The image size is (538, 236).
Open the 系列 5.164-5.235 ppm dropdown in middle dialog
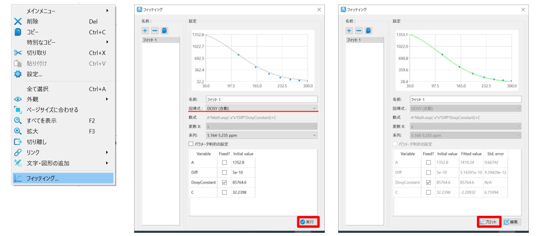coord(261,135)
